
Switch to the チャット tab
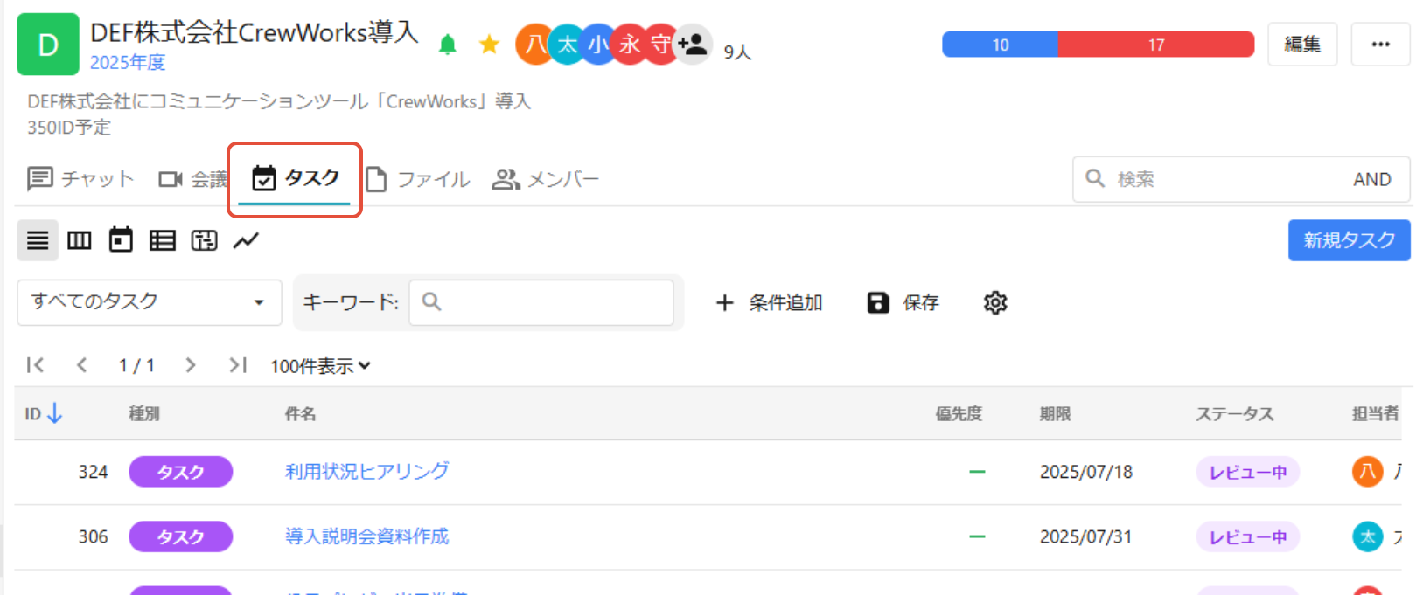point(80,179)
